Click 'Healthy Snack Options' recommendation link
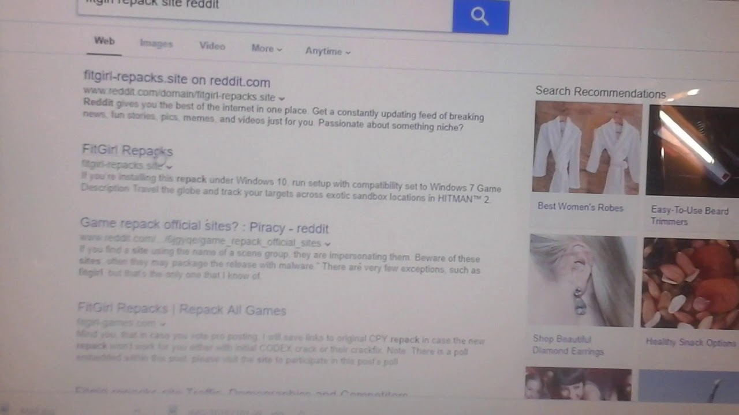The height and width of the screenshot is (415, 739). (x=691, y=342)
